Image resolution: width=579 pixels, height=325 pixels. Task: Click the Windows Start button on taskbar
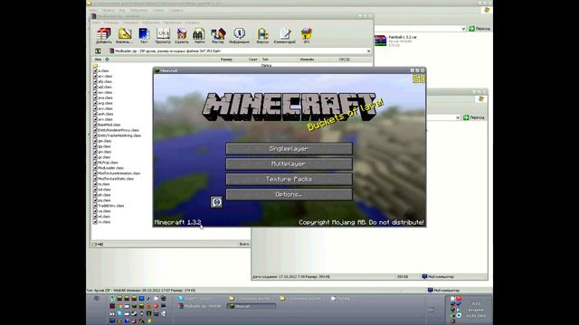tap(97, 299)
